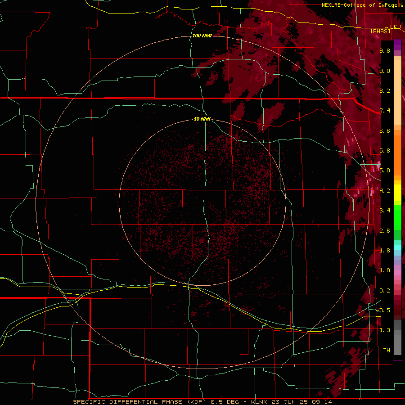The width and height of the screenshot is (405, 405).
Task: Click the 1.8 scale value label
Action: 385,251
